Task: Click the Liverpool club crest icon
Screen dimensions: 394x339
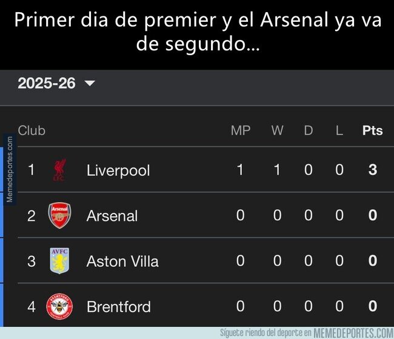Action: point(59,170)
